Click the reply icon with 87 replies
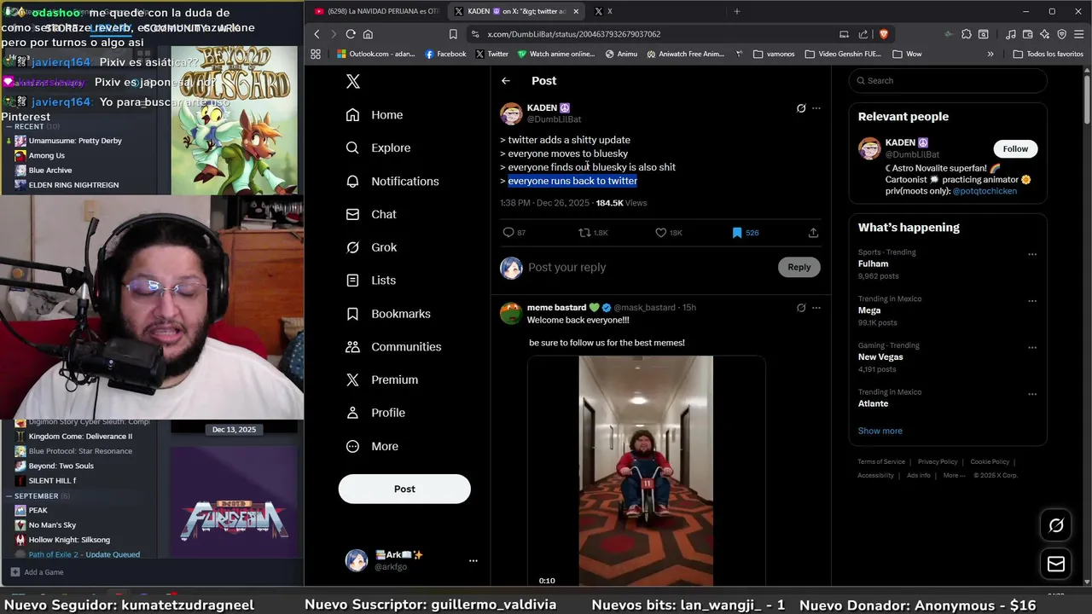The image size is (1092, 614). pyautogui.click(x=508, y=233)
